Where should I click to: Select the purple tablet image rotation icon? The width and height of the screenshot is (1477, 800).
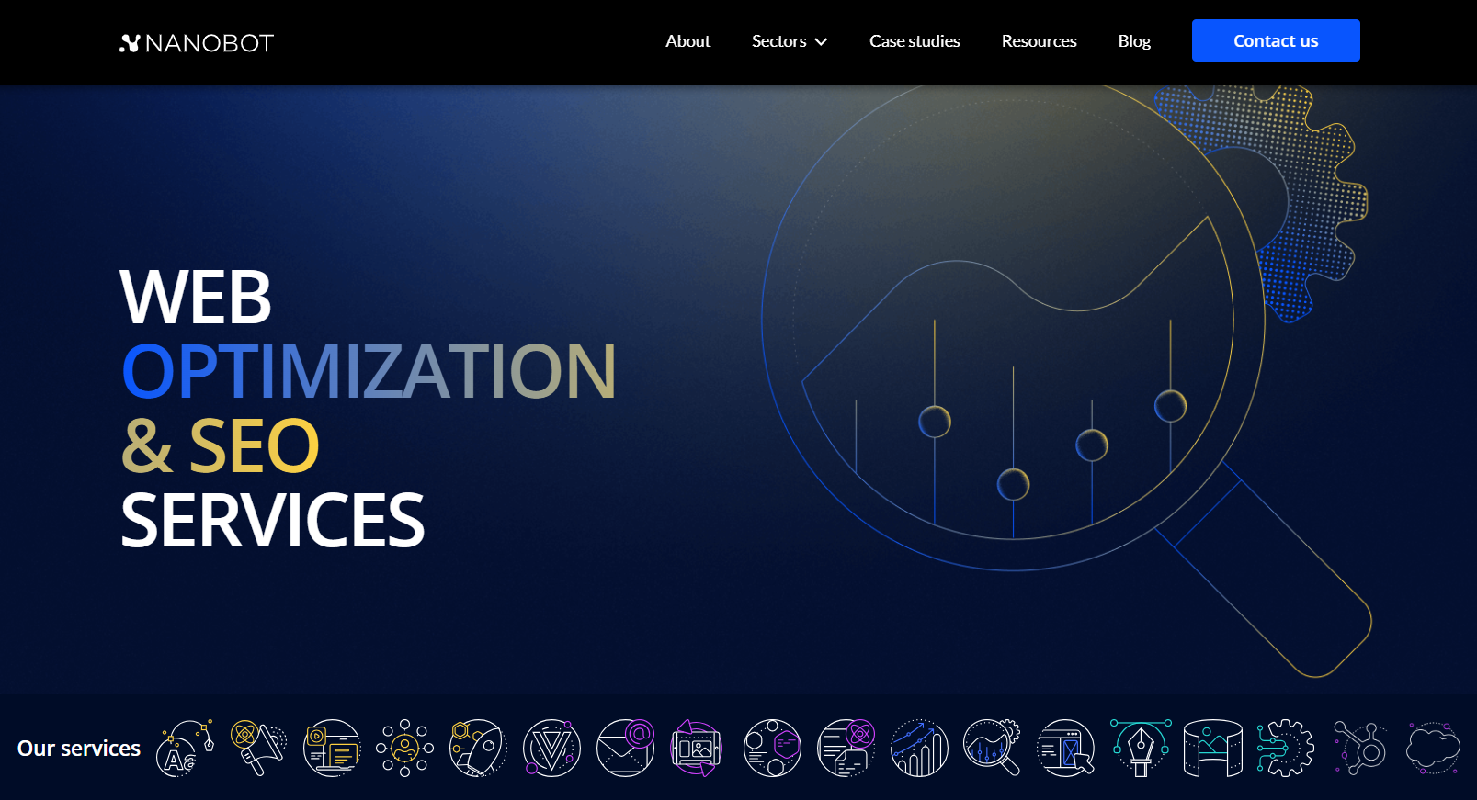(697, 748)
